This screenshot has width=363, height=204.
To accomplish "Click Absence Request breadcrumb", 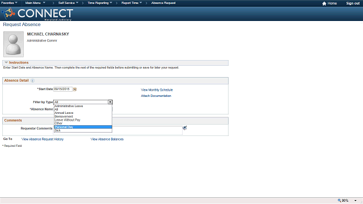I will pos(163,3).
